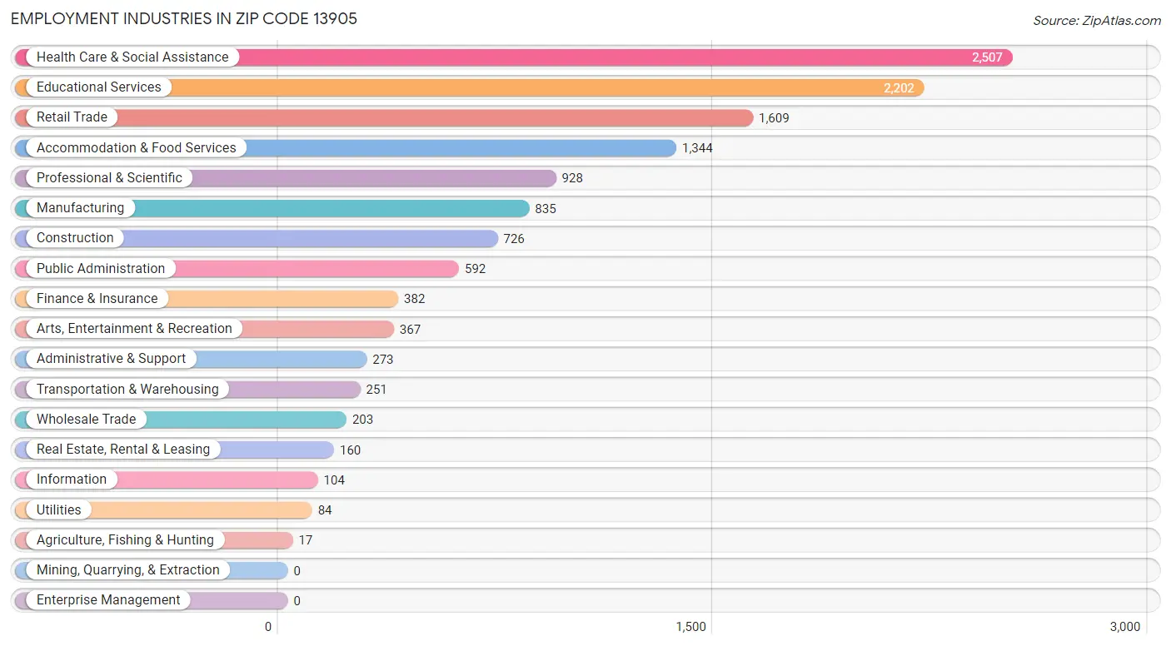Click the Source: ZipAtlas.com credit
This screenshot has width=1171, height=646.
pyautogui.click(x=1097, y=21)
